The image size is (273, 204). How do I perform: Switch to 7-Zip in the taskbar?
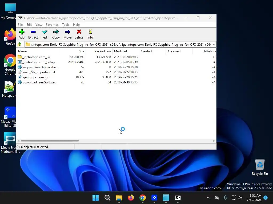pos(178,198)
